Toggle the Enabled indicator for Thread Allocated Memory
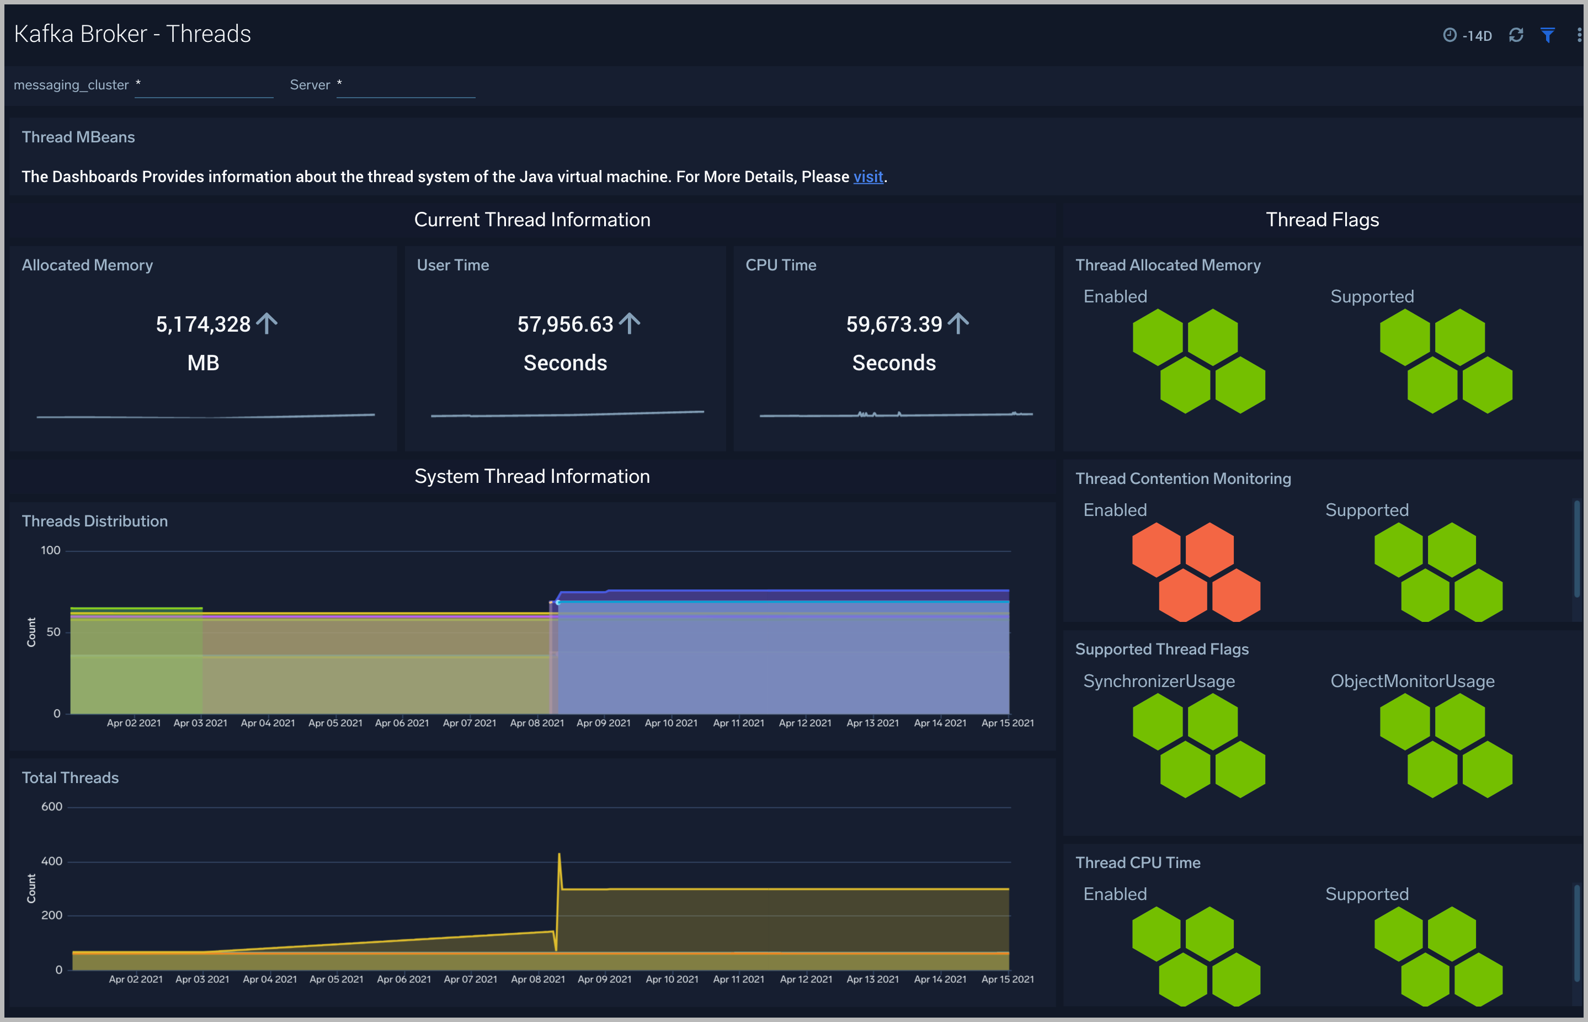This screenshot has width=1588, height=1022. click(x=1200, y=361)
